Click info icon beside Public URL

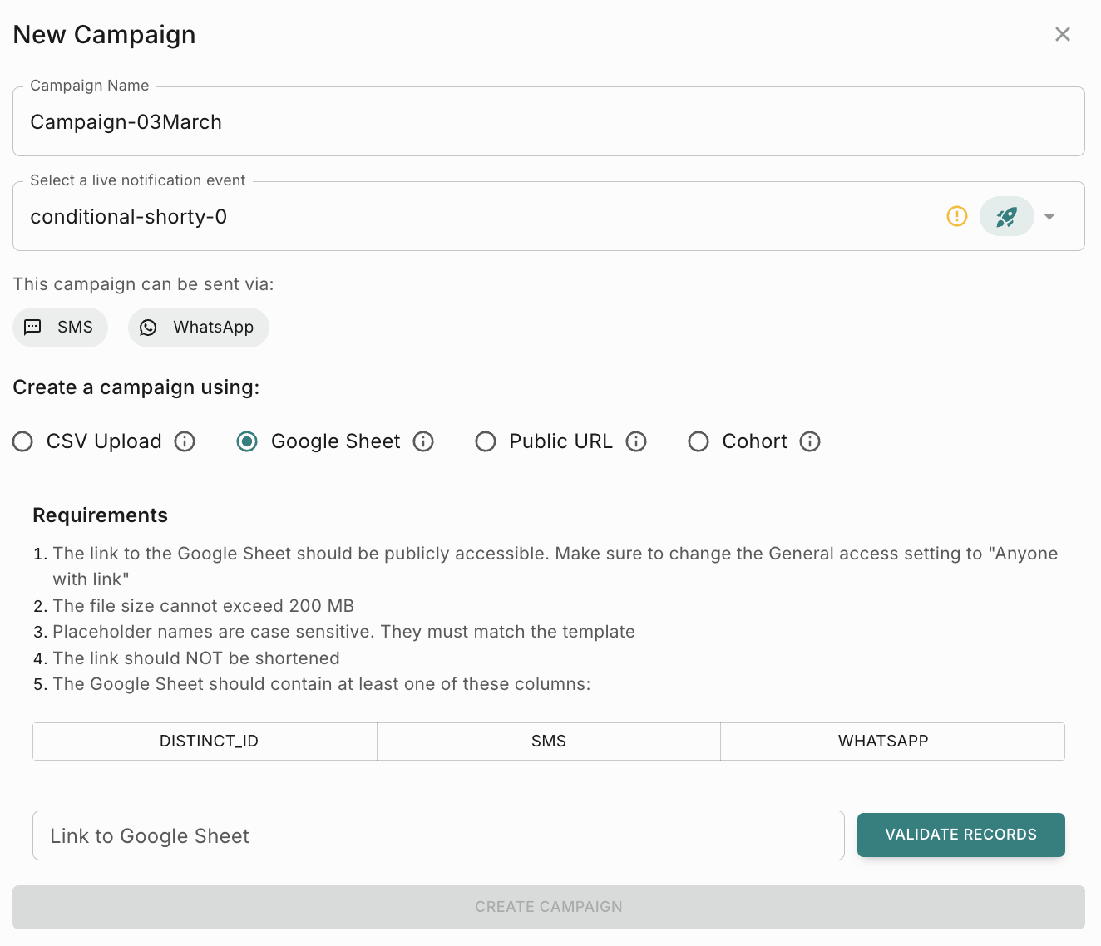pyautogui.click(x=636, y=441)
